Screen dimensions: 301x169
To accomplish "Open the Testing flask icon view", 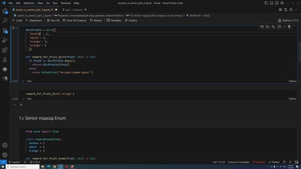I will [x=5, y=60].
